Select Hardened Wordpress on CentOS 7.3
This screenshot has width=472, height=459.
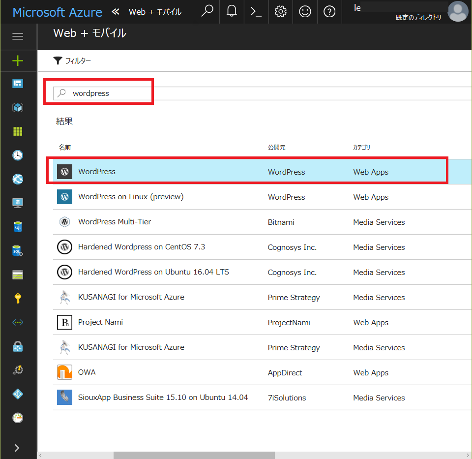(x=262, y=247)
